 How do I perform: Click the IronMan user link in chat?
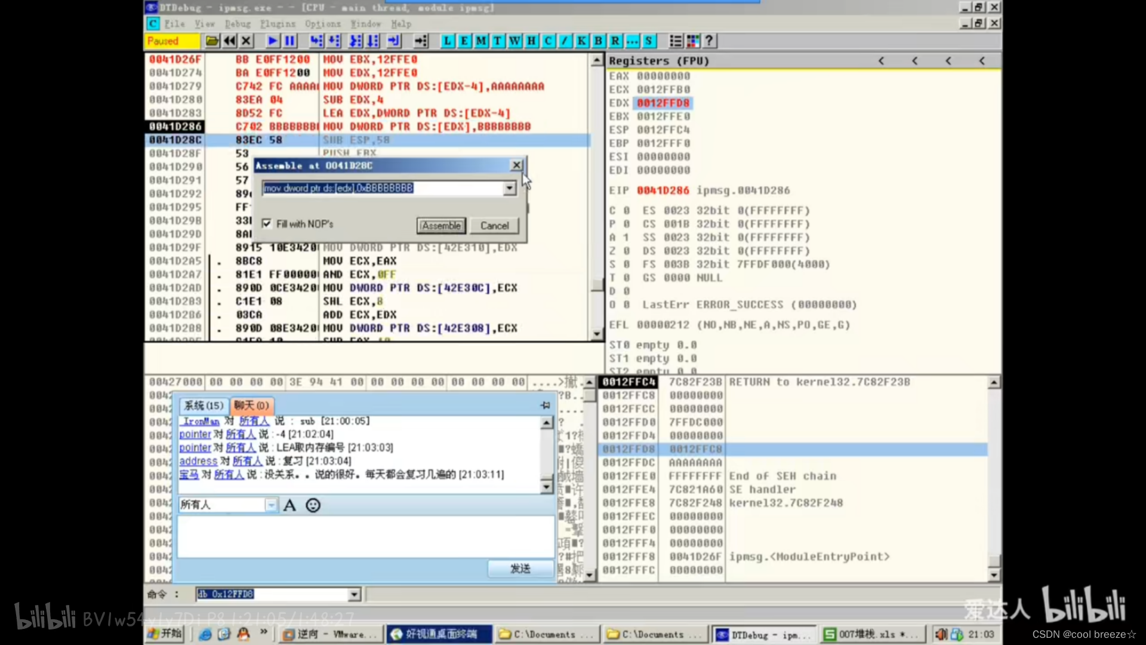[x=201, y=421]
